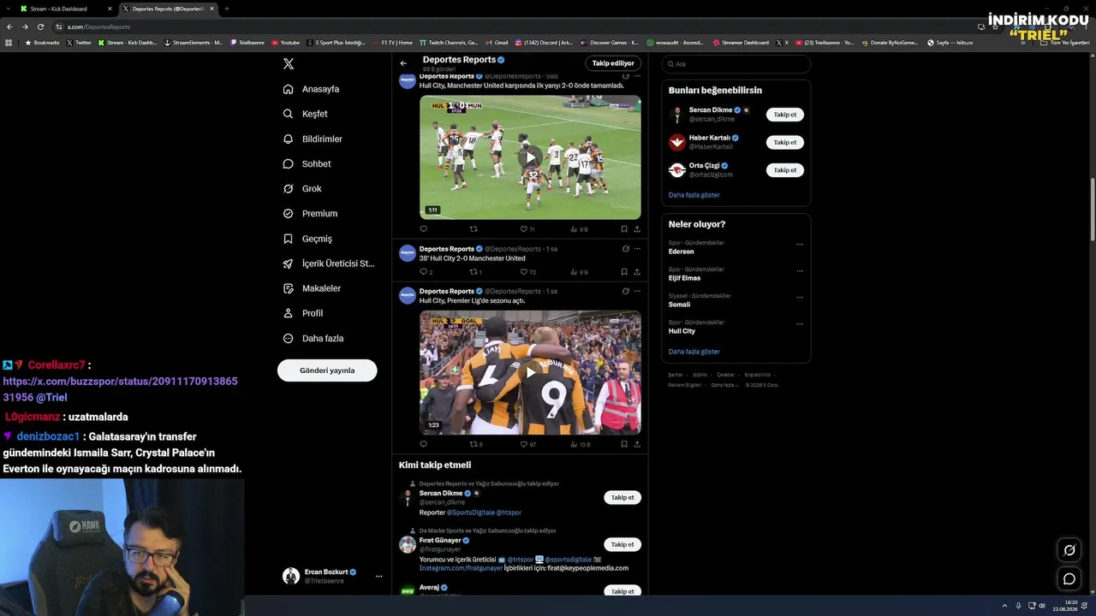Share the 'Premier Lig'de sezonu açtı' post
The image size is (1096, 616).
(637, 444)
